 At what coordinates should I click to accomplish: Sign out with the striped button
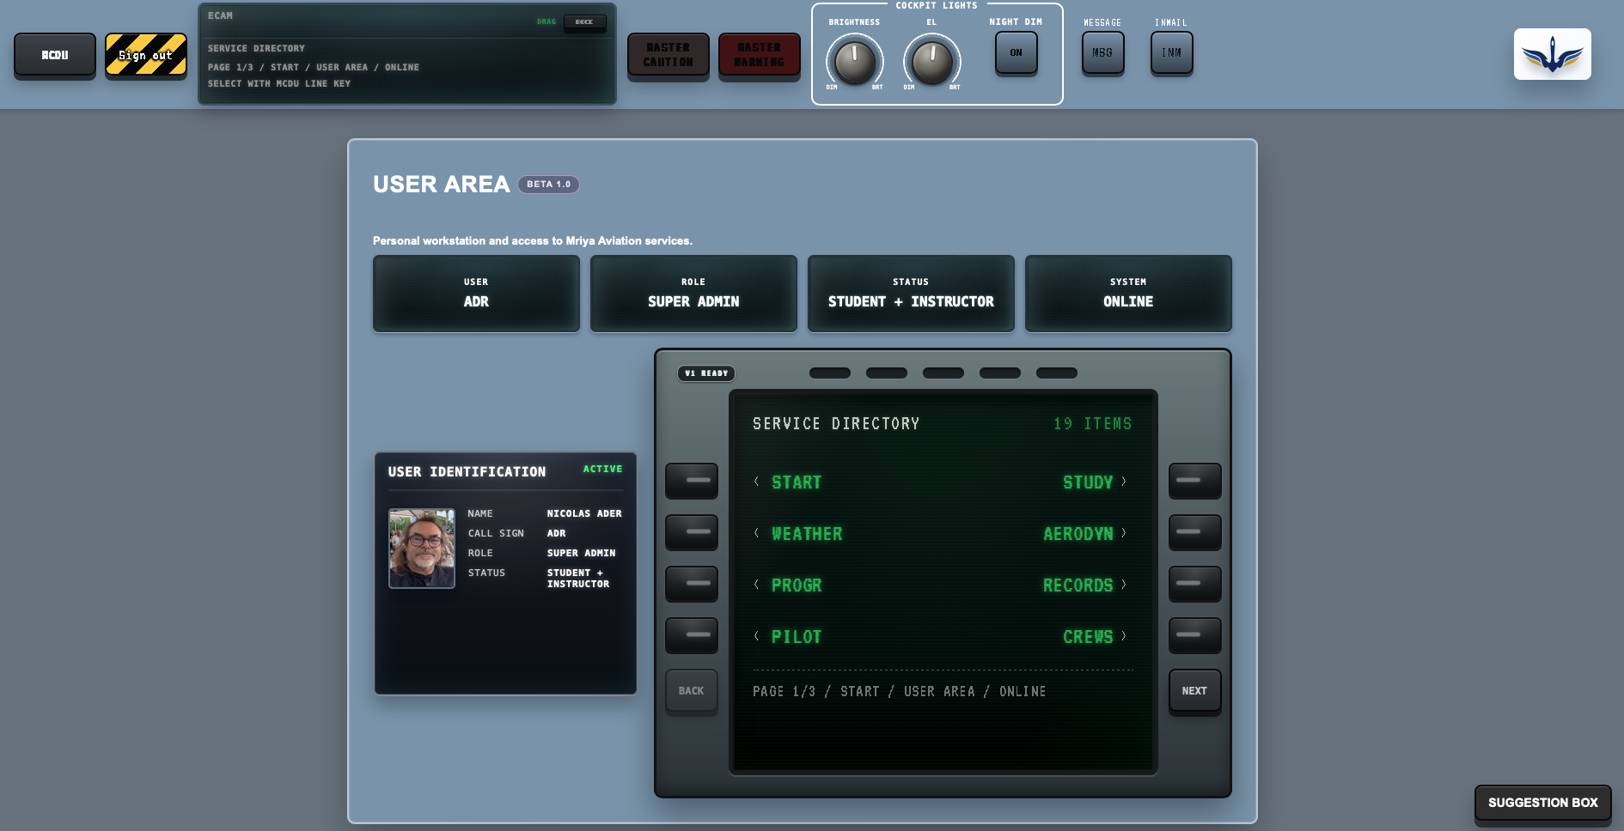click(x=146, y=55)
